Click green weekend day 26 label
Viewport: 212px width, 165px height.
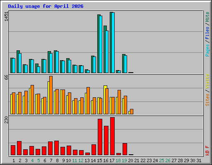[x=168, y=160]
